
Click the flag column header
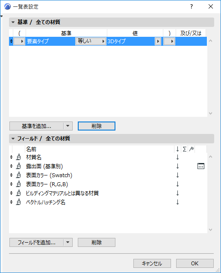point(192,149)
